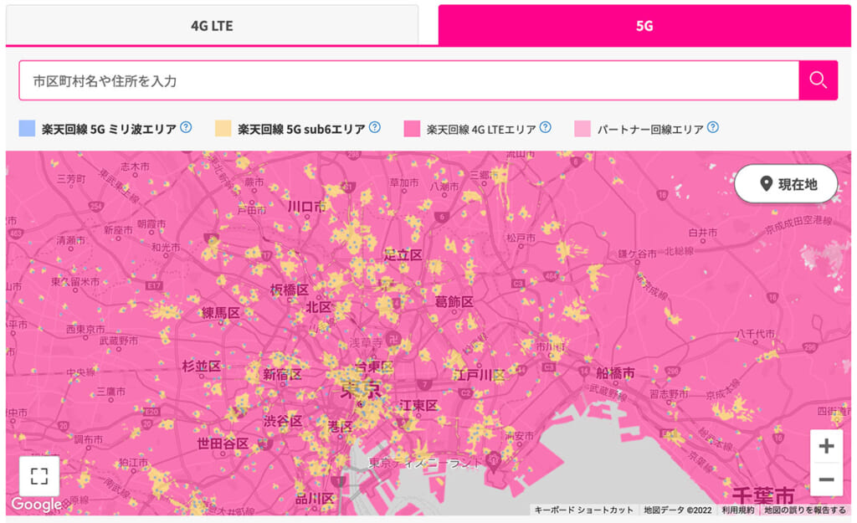
Task: Open help icon for パートナー回線エリア
Action: pyautogui.click(x=713, y=127)
